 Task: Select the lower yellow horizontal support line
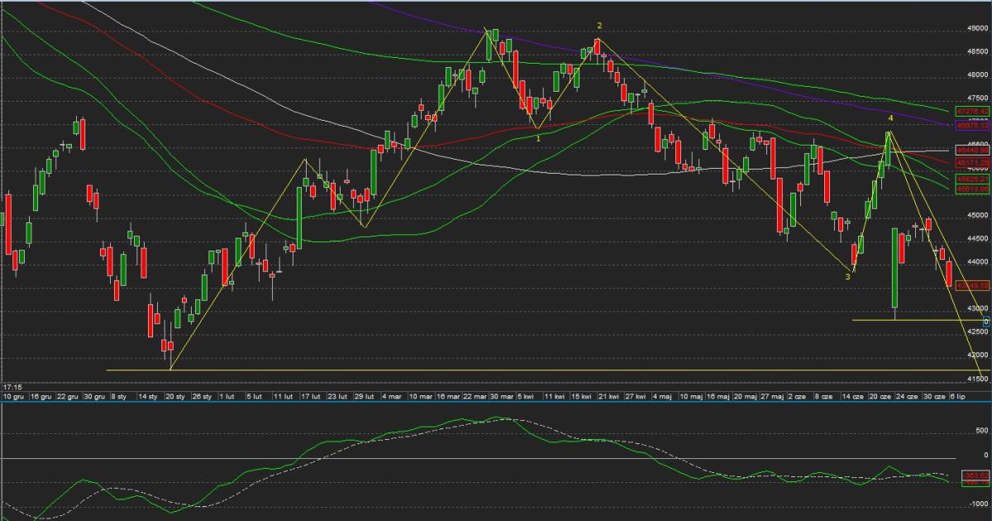[496, 370]
